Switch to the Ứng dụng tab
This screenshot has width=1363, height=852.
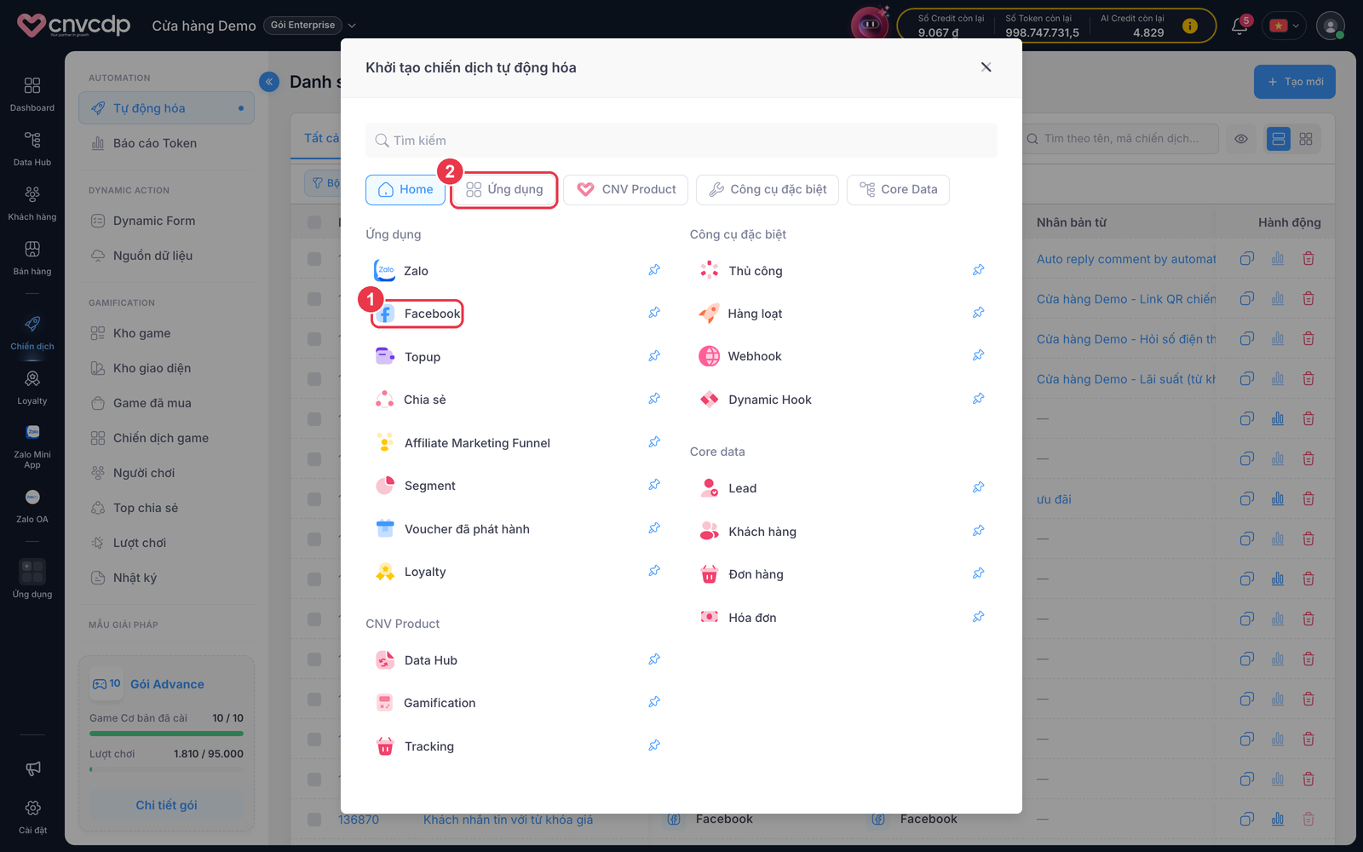pyautogui.click(x=504, y=189)
